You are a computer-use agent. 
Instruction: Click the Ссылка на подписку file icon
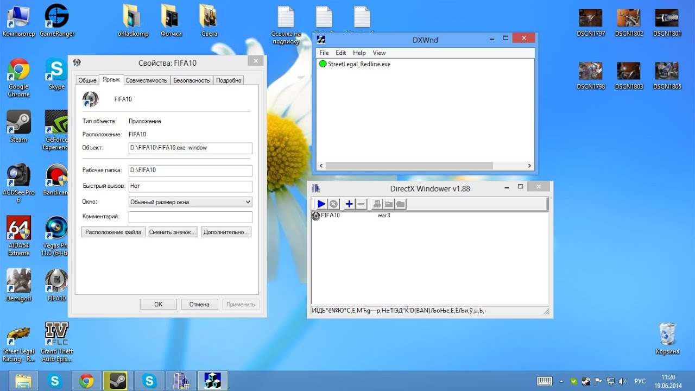click(286, 24)
